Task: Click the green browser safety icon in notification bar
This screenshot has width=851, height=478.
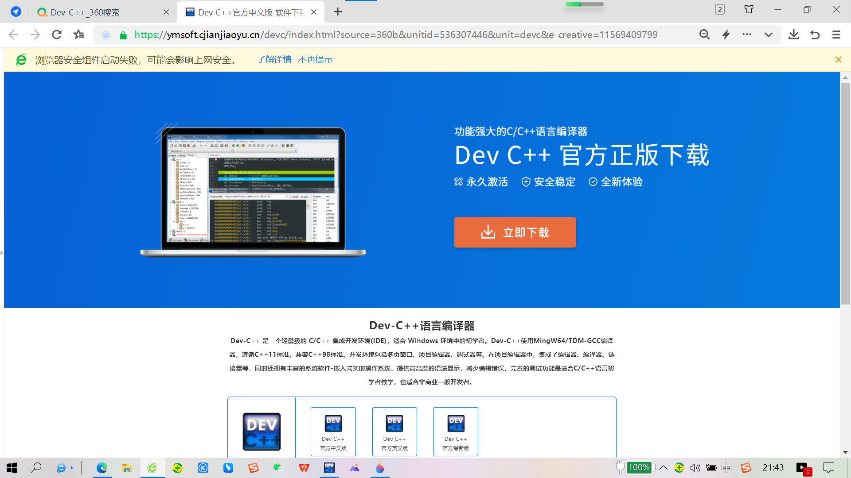Action: pos(21,59)
